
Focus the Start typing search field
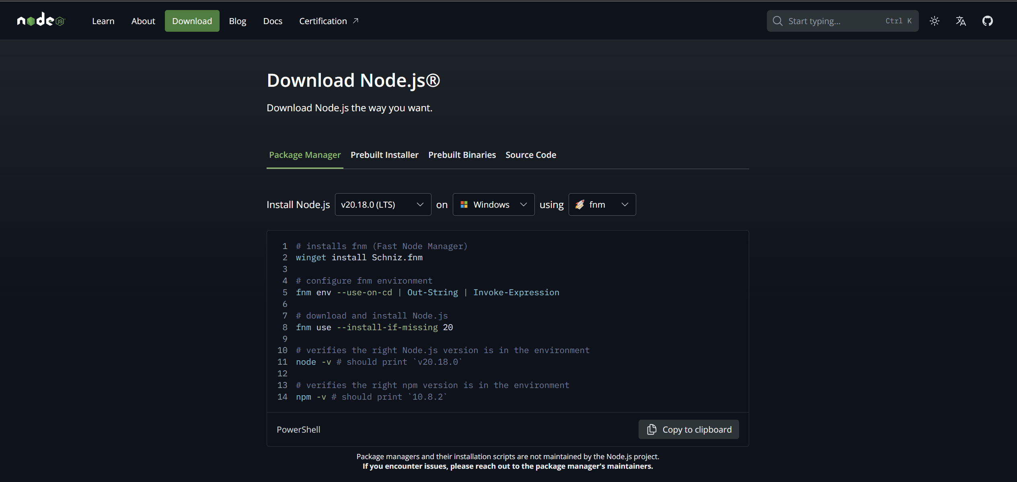(842, 21)
